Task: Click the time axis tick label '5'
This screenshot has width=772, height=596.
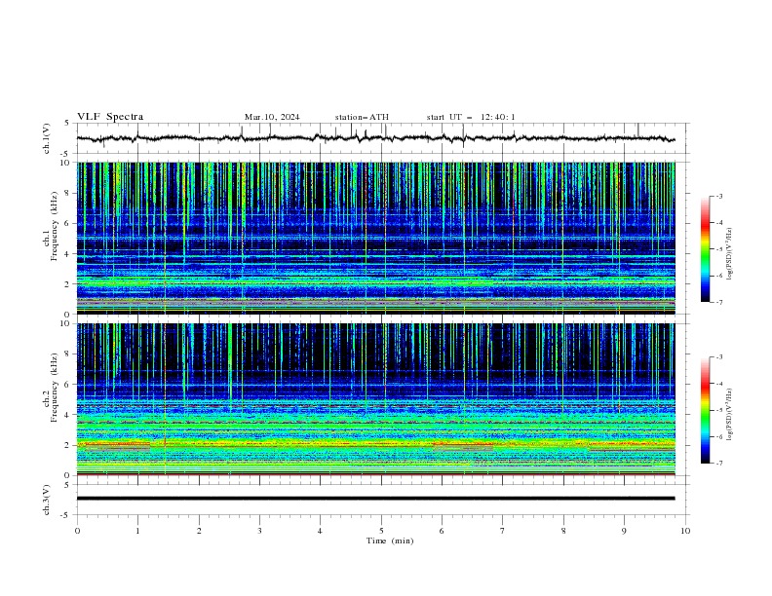Action: [381, 531]
